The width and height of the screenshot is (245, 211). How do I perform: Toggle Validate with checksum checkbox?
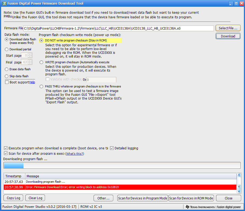point(48,79)
